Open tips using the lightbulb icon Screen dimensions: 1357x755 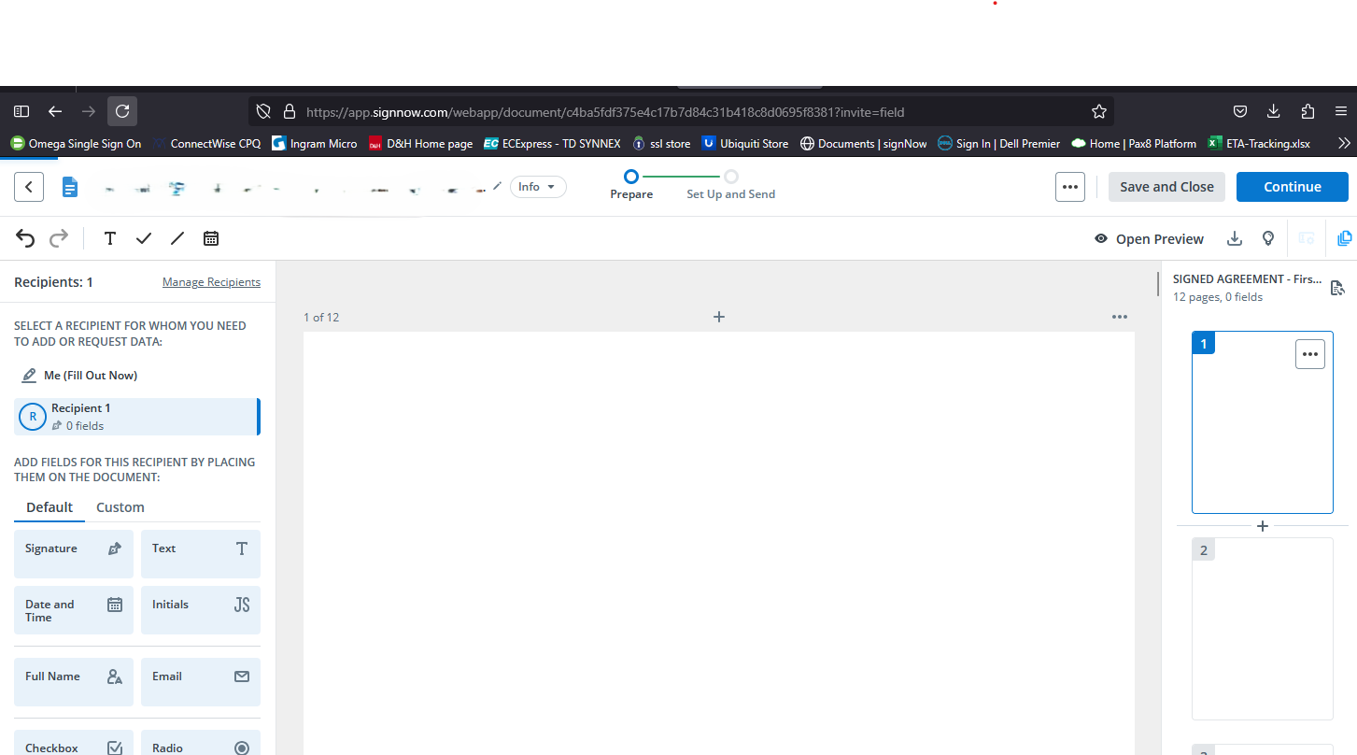(x=1268, y=238)
